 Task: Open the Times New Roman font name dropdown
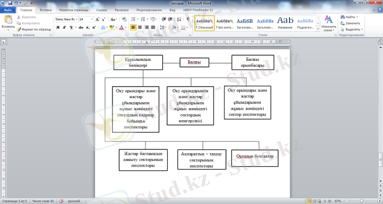[77, 19]
